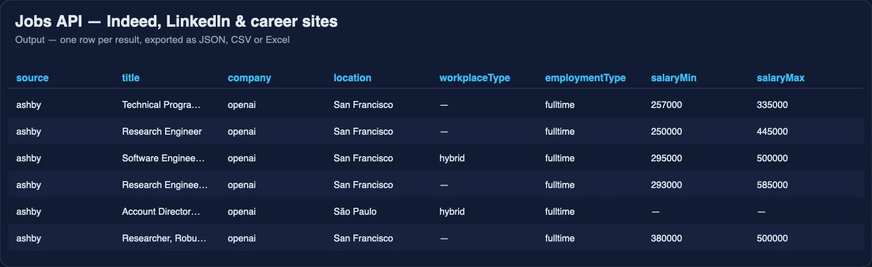
Task: Click hybrid in Account Director… row
Action: pos(452,212)
